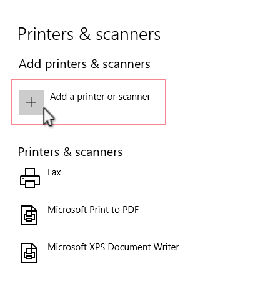Select the 'Microsoft XPS Document Writer' label
Viewport: 258px width, 284px height.
point(113,247)
